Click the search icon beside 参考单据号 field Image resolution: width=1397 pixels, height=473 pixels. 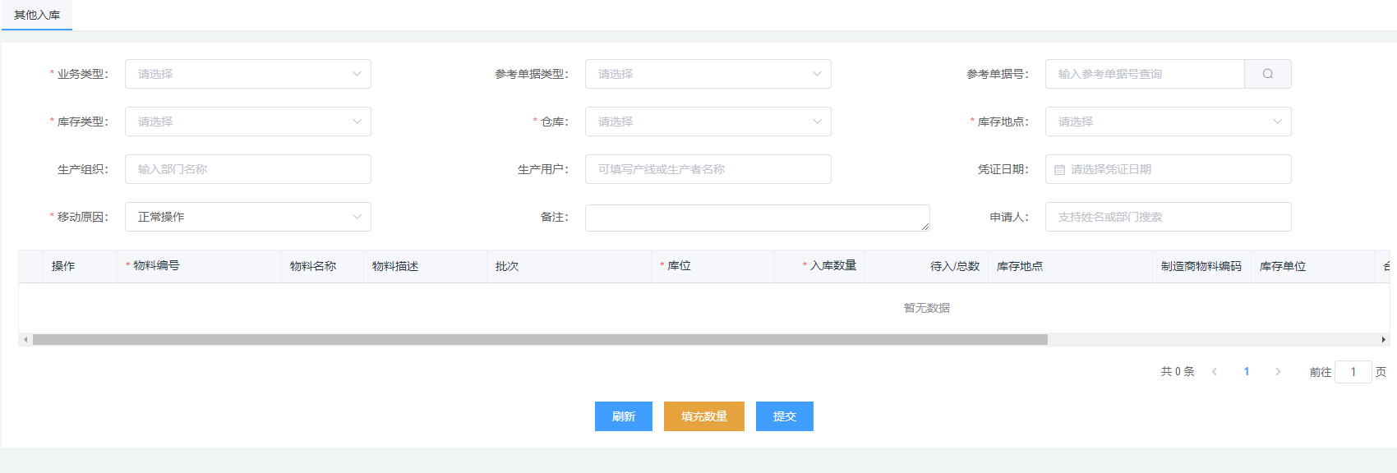coord(1267,74)
